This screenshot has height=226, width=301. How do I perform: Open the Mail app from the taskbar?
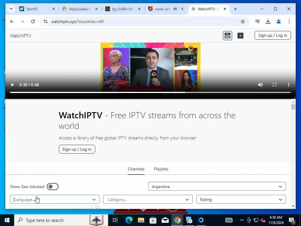pos(165,220)
